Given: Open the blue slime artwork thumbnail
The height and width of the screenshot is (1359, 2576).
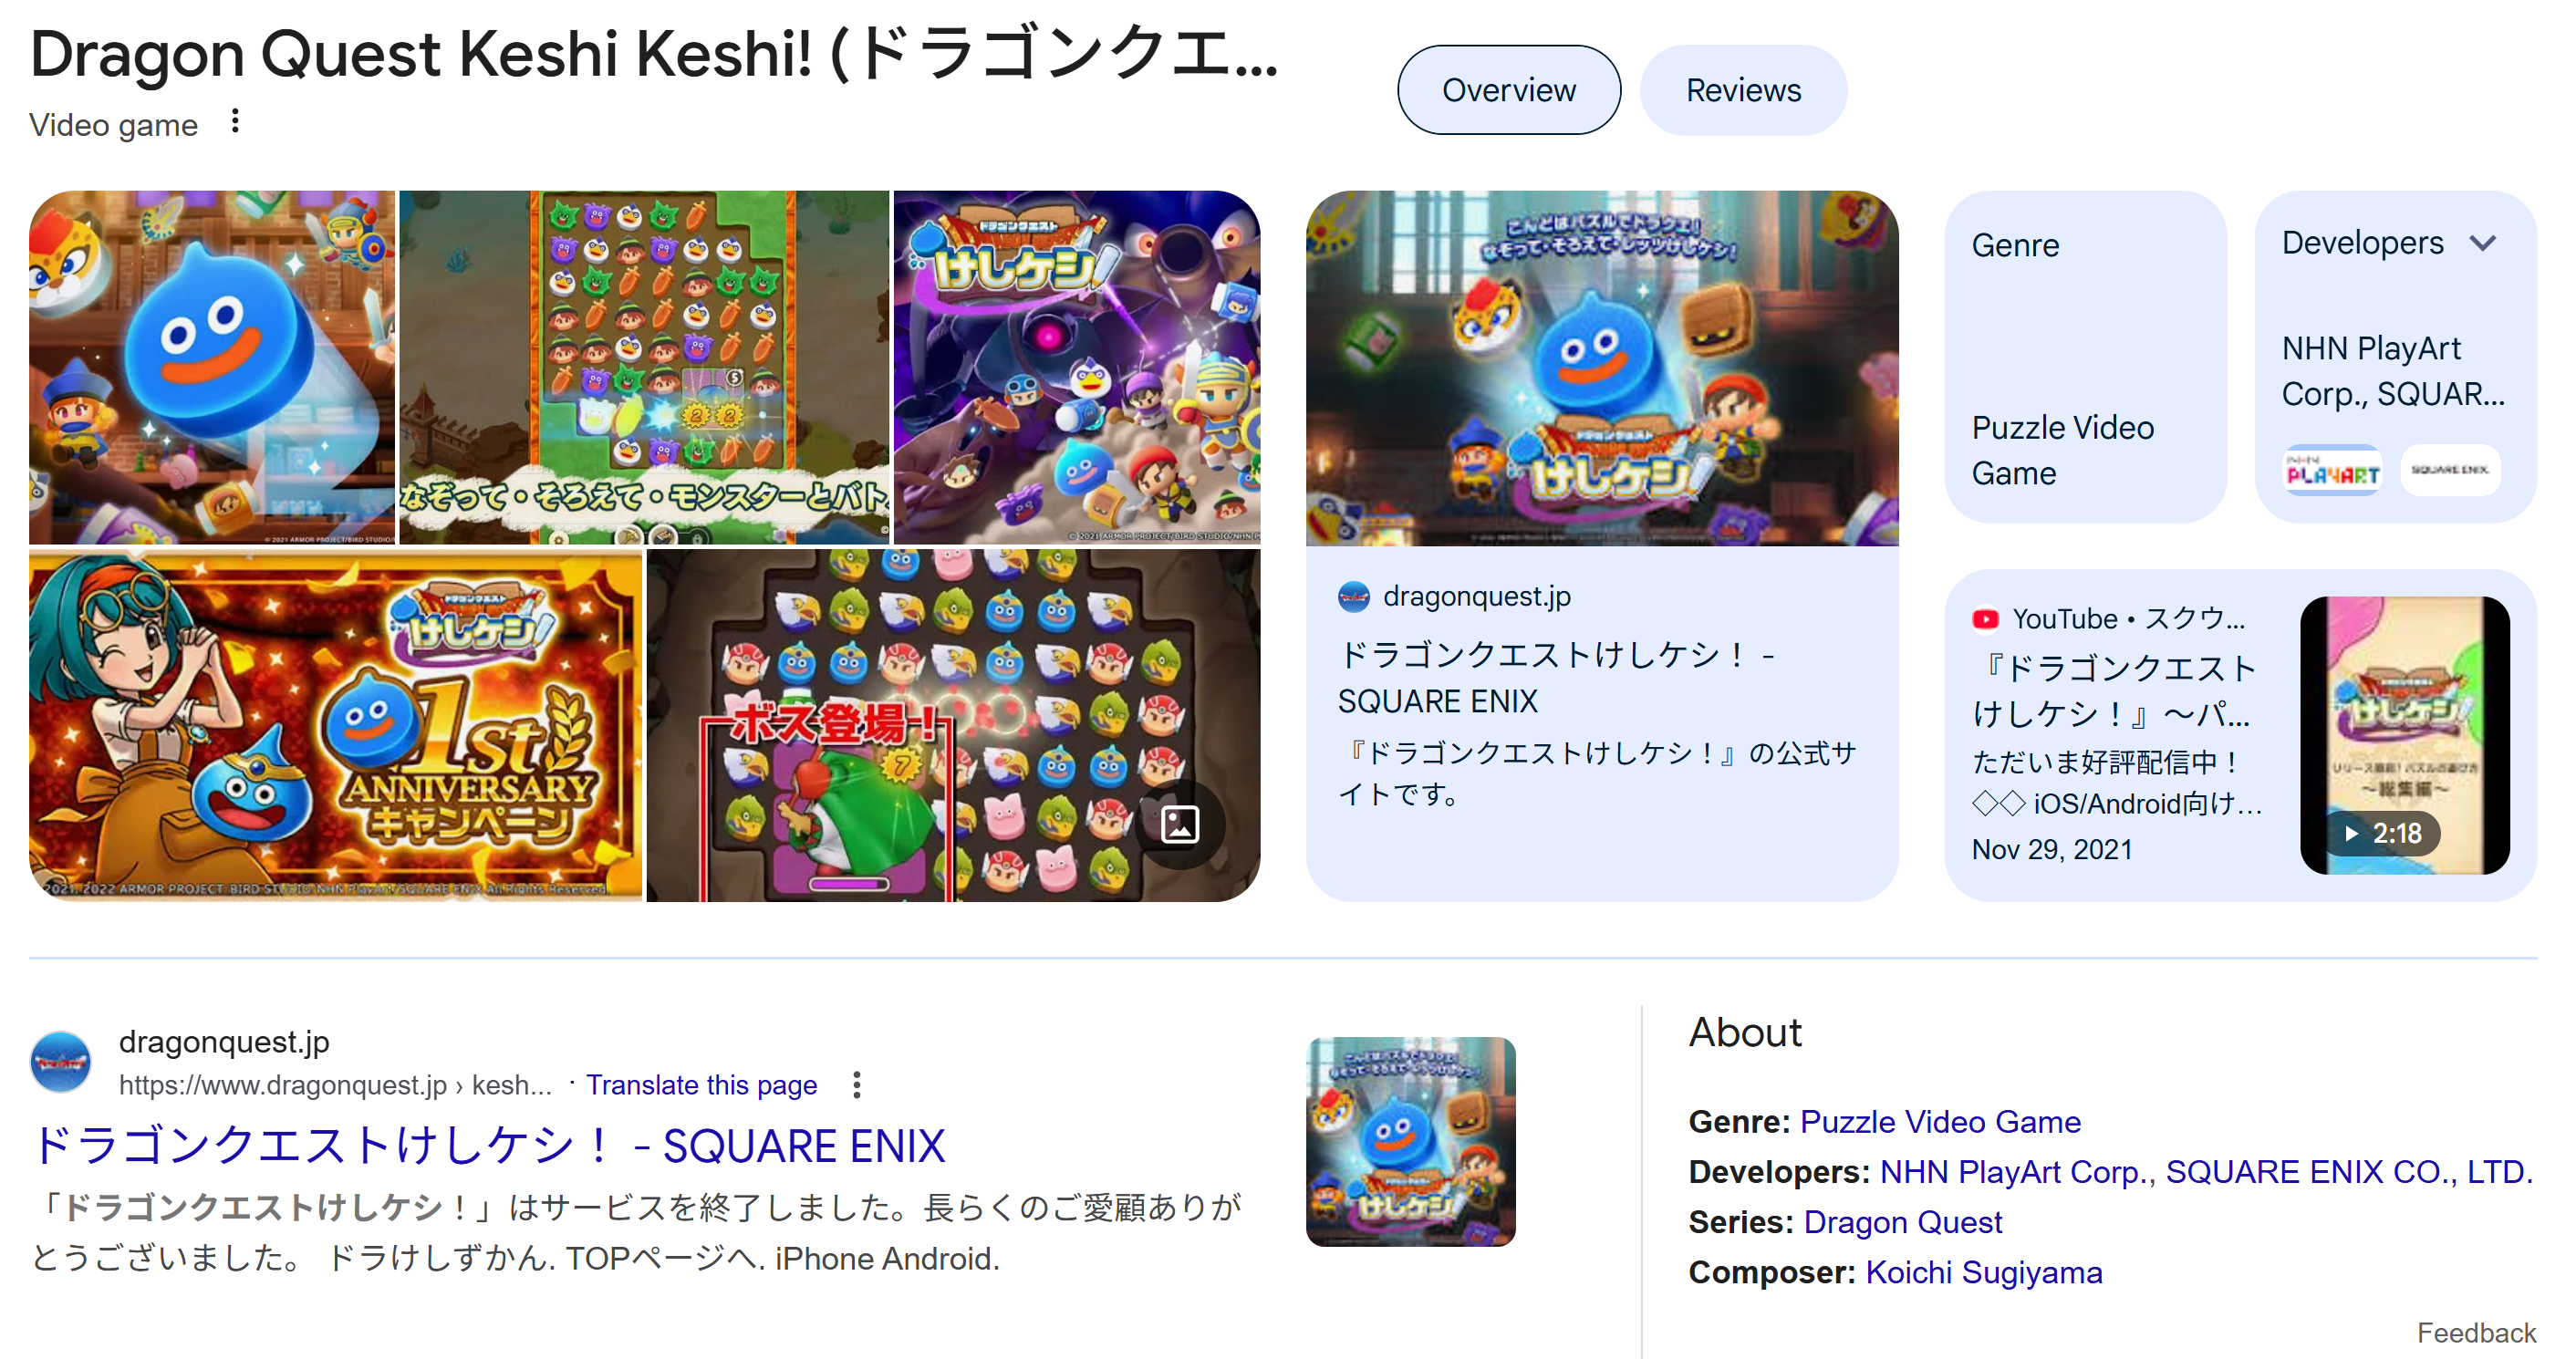Looking at the screenshot, I should click(x=212, y=367).
